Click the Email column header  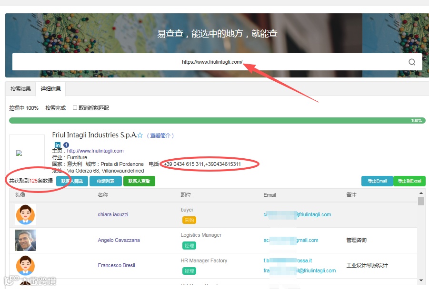[x=270, y=195]
